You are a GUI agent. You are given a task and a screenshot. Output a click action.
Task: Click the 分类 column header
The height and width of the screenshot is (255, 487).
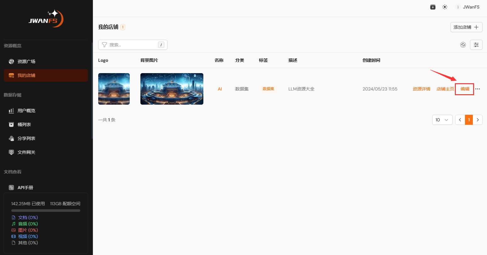pyautogui.click(x=240, y=60)
